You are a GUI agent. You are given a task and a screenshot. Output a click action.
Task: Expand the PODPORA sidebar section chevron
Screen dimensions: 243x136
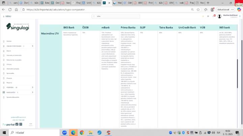[x=32, y=87]
